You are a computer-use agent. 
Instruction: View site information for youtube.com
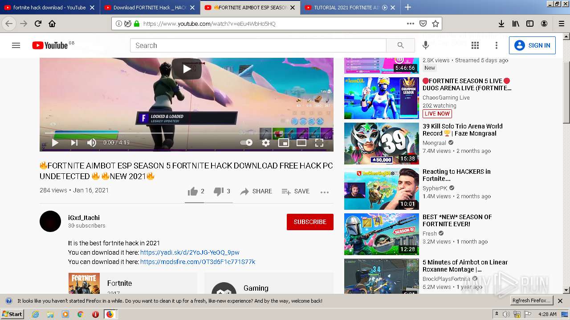(x=118, y=24)
